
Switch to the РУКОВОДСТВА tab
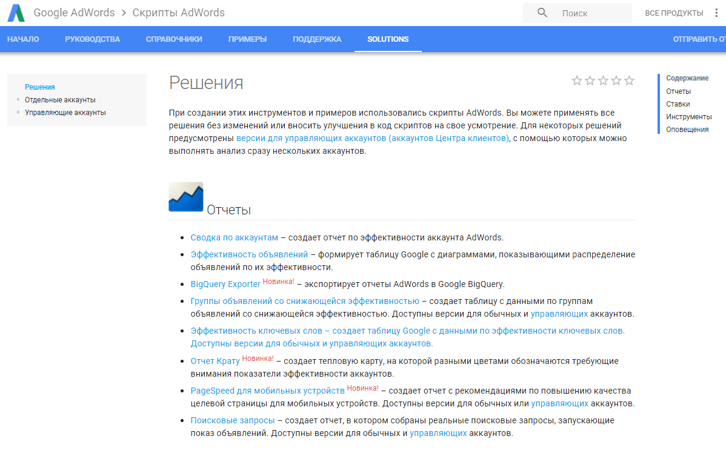coord(92,39)
